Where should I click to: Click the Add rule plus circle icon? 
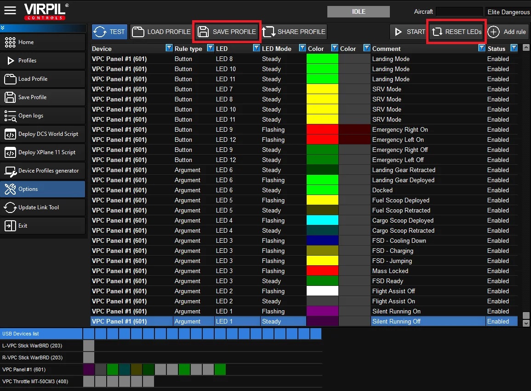coord(493,32)
